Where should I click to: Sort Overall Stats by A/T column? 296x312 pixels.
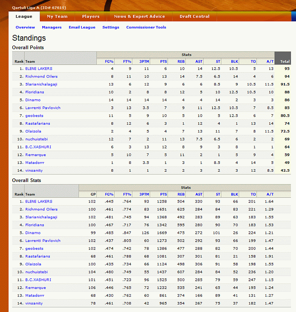270,195
